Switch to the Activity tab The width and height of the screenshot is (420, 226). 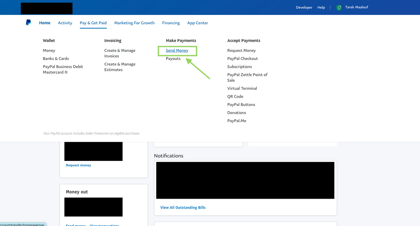(65, 23)
